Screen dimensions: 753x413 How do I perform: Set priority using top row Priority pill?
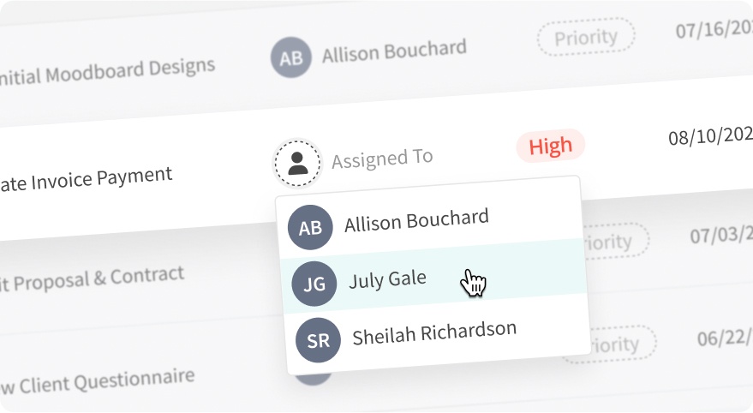tap(586, 38)
